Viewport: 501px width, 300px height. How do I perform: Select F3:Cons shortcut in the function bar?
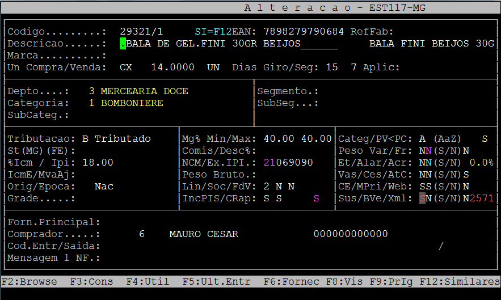[x=91, y=281]
